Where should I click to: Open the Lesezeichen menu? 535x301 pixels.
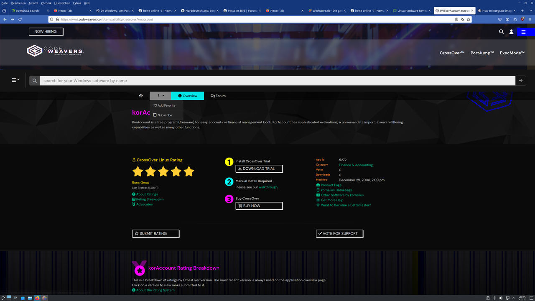tap(62, 3)
